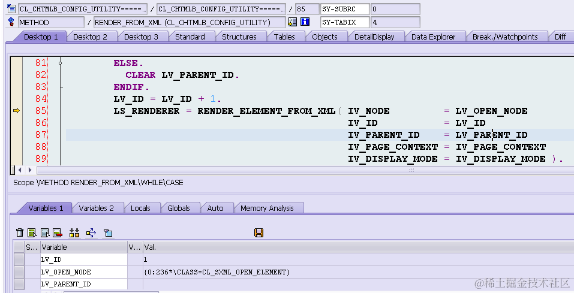
Task: Select the Locals tab
Action: (x=140, y=208)
